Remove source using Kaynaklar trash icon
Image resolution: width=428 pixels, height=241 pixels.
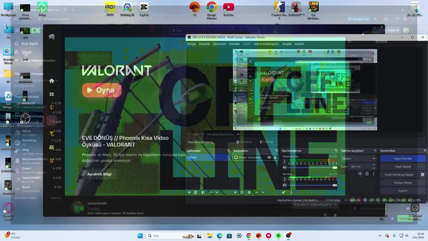(x=242, y=192)
